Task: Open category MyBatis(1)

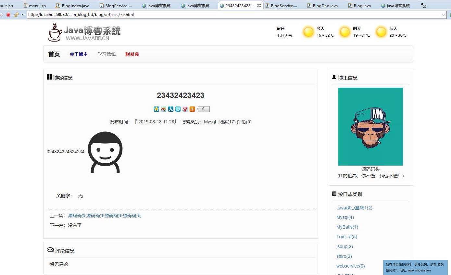Action: (347, 227)
